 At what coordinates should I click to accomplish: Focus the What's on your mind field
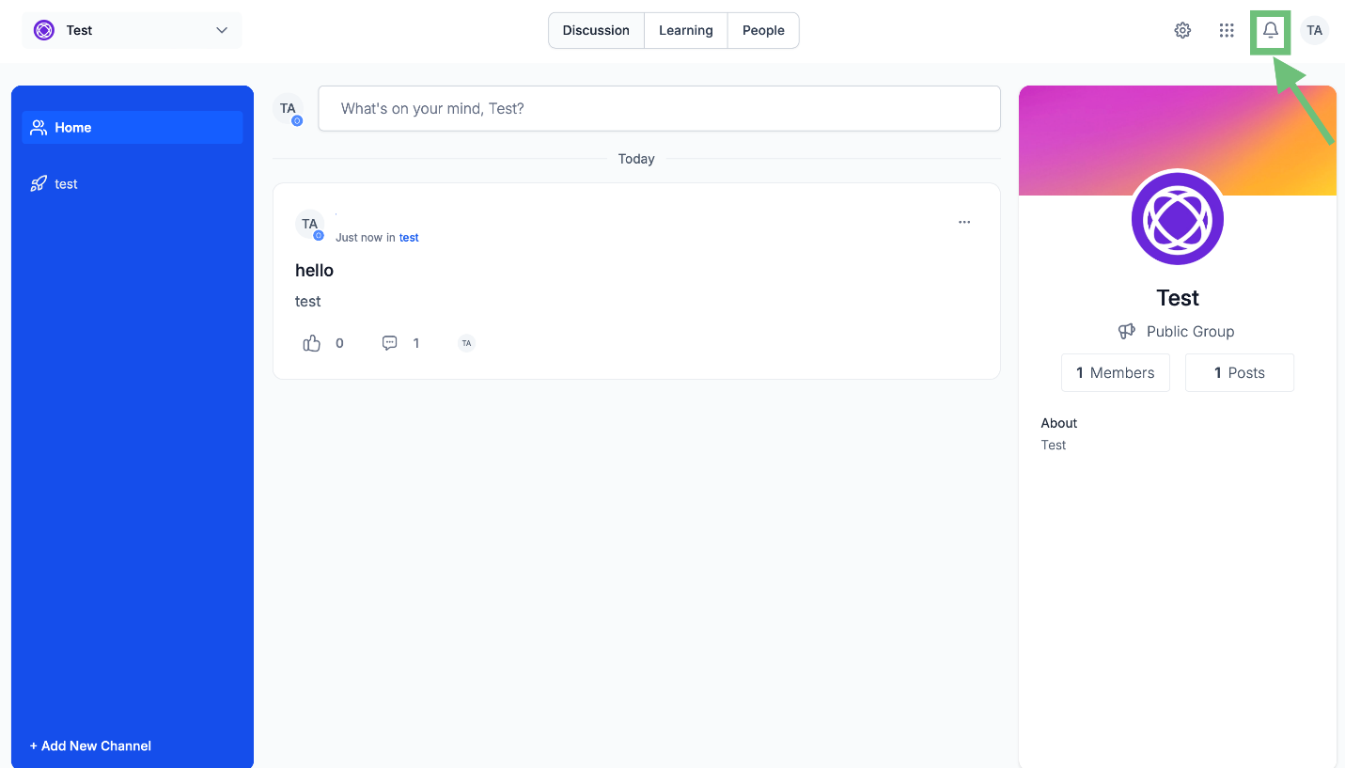659,109
